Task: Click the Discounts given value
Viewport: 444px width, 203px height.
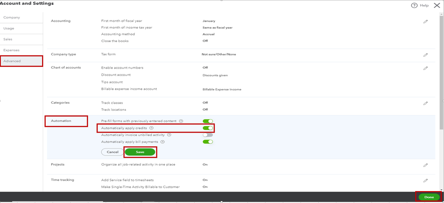Action: 215,75
